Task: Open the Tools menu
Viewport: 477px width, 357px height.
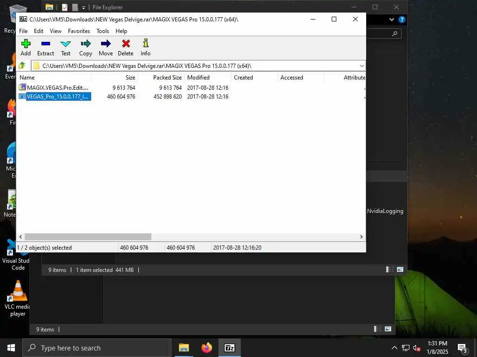Action: pos(102,31)
